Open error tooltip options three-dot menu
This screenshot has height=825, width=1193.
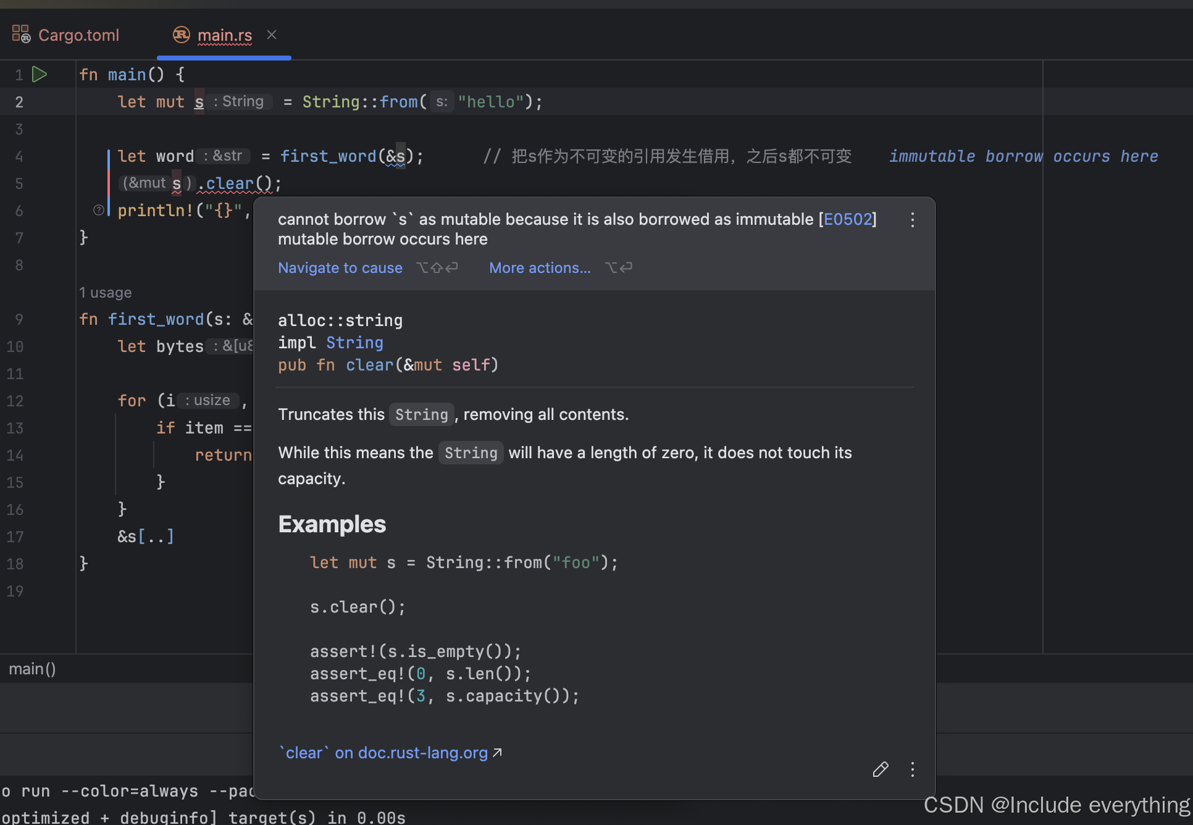click(912, 220)
